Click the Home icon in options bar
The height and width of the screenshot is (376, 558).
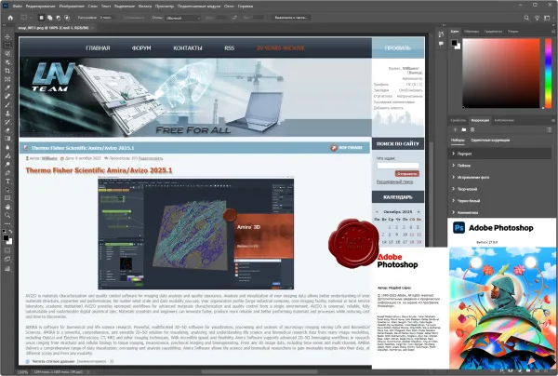pyautogui.click(x=10, y=18)
